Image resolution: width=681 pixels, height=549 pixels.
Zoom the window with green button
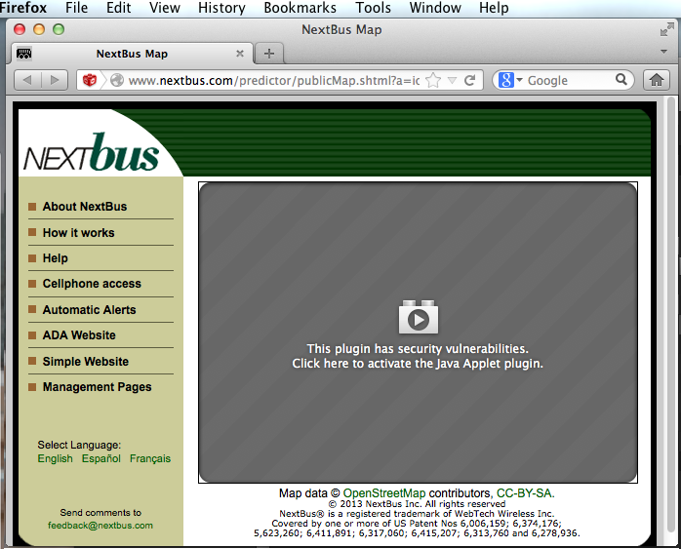(59, 29)
